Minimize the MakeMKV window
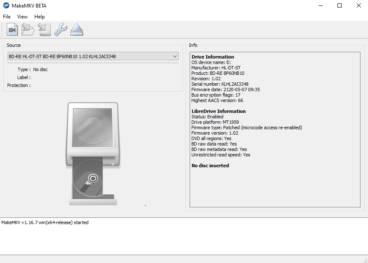Screen dimensions: 368x263 [x=321, y=5]
